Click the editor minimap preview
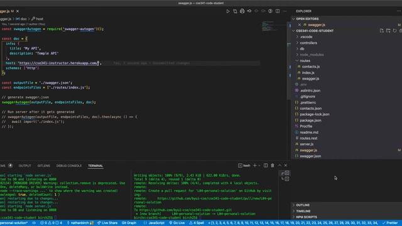 (x=269, y=26)
